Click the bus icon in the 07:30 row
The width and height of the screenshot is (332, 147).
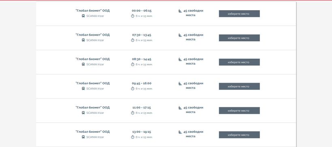click(83, 40)
